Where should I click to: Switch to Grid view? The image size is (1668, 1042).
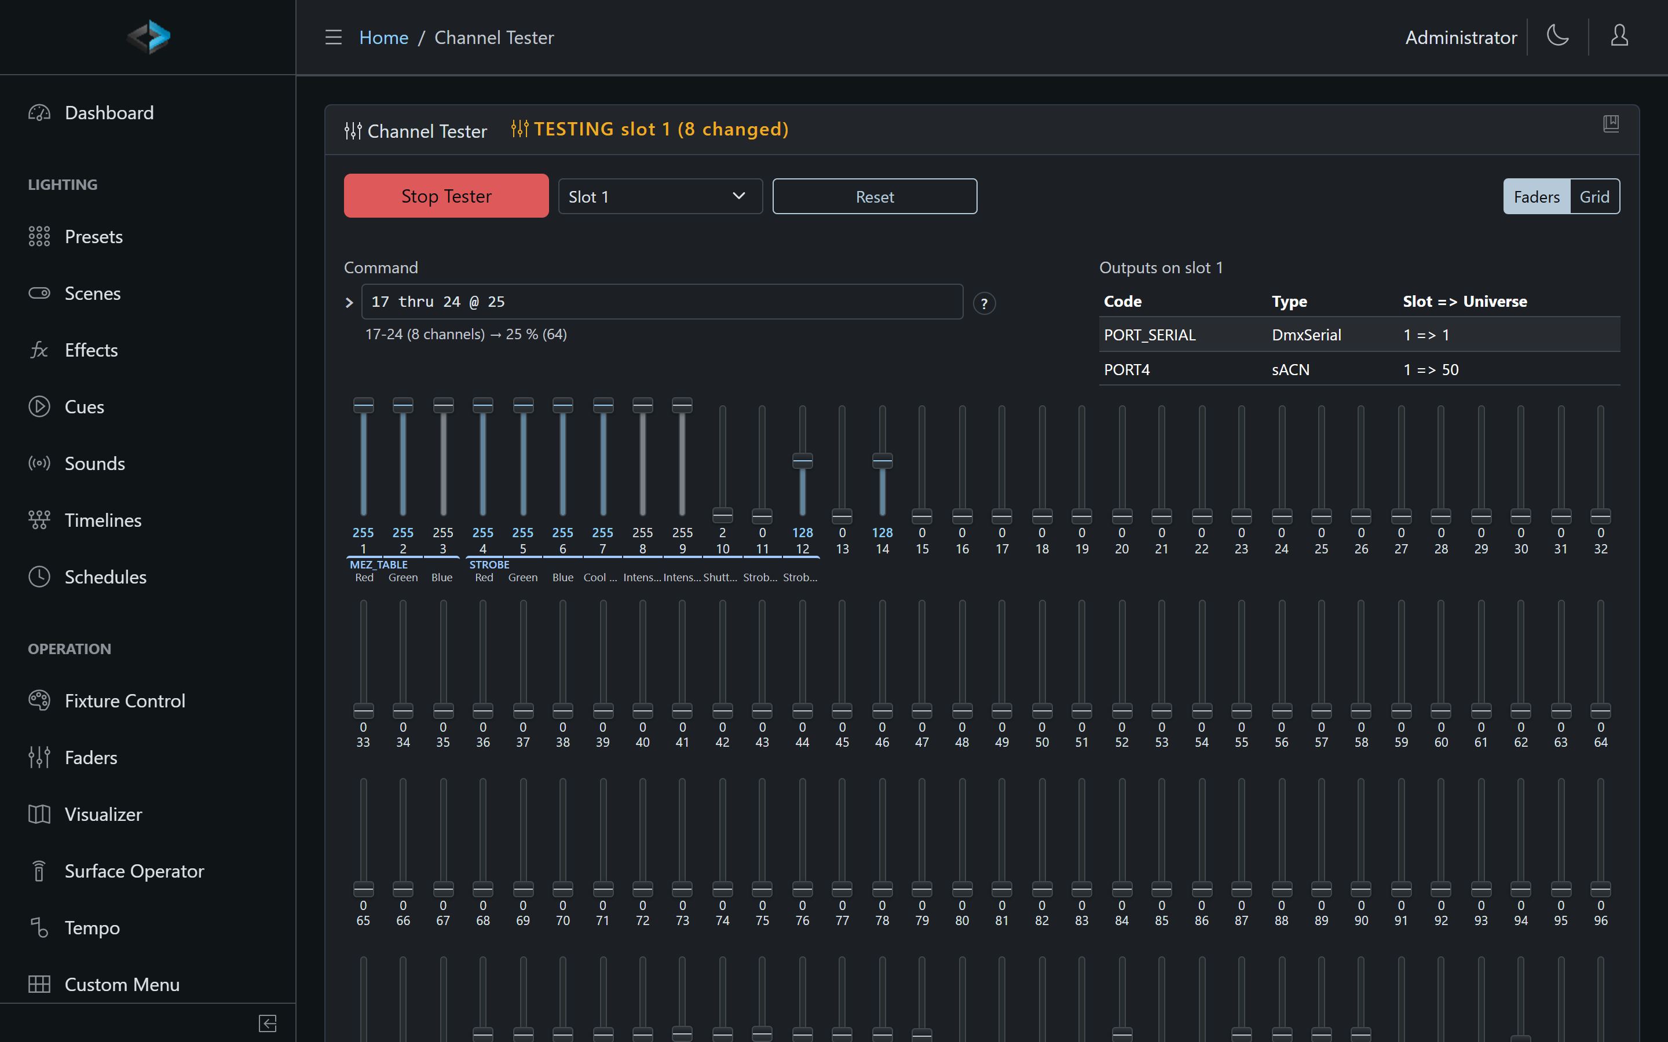click(1594, 197)
